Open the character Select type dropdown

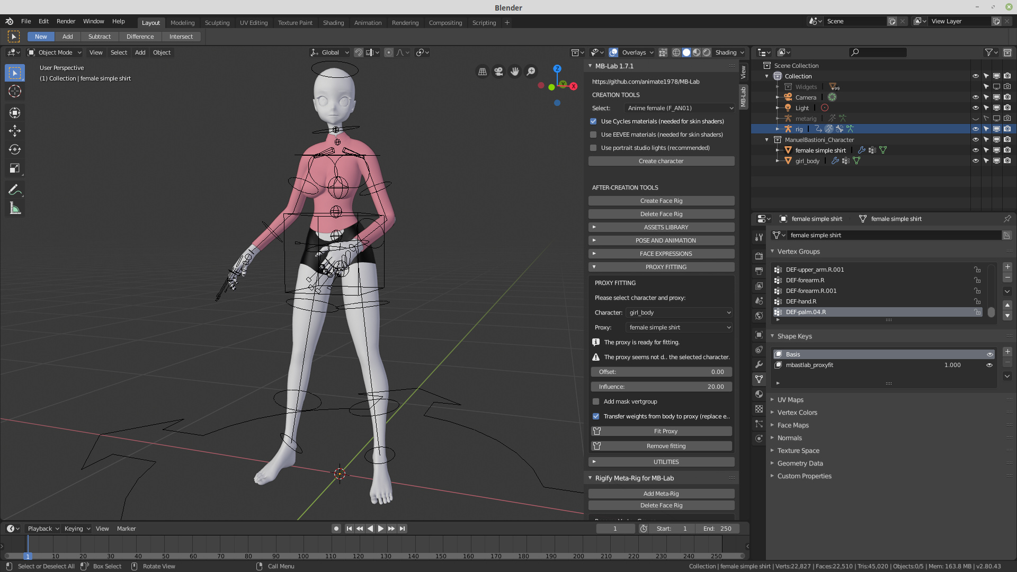coord(680,108)
